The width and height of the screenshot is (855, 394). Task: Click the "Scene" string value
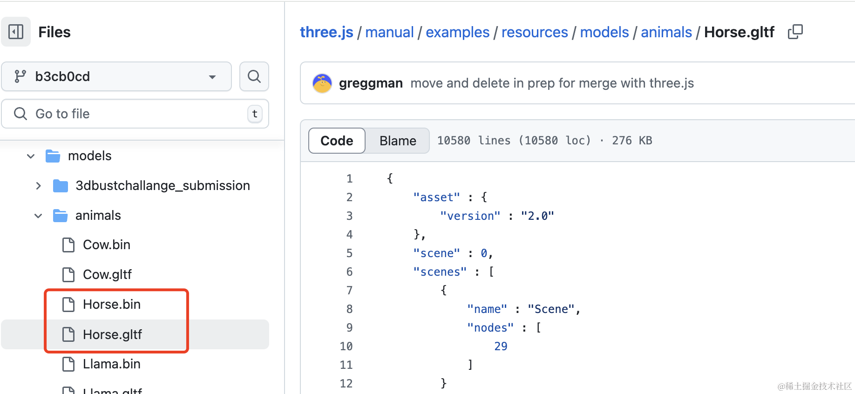pos(551,309)
